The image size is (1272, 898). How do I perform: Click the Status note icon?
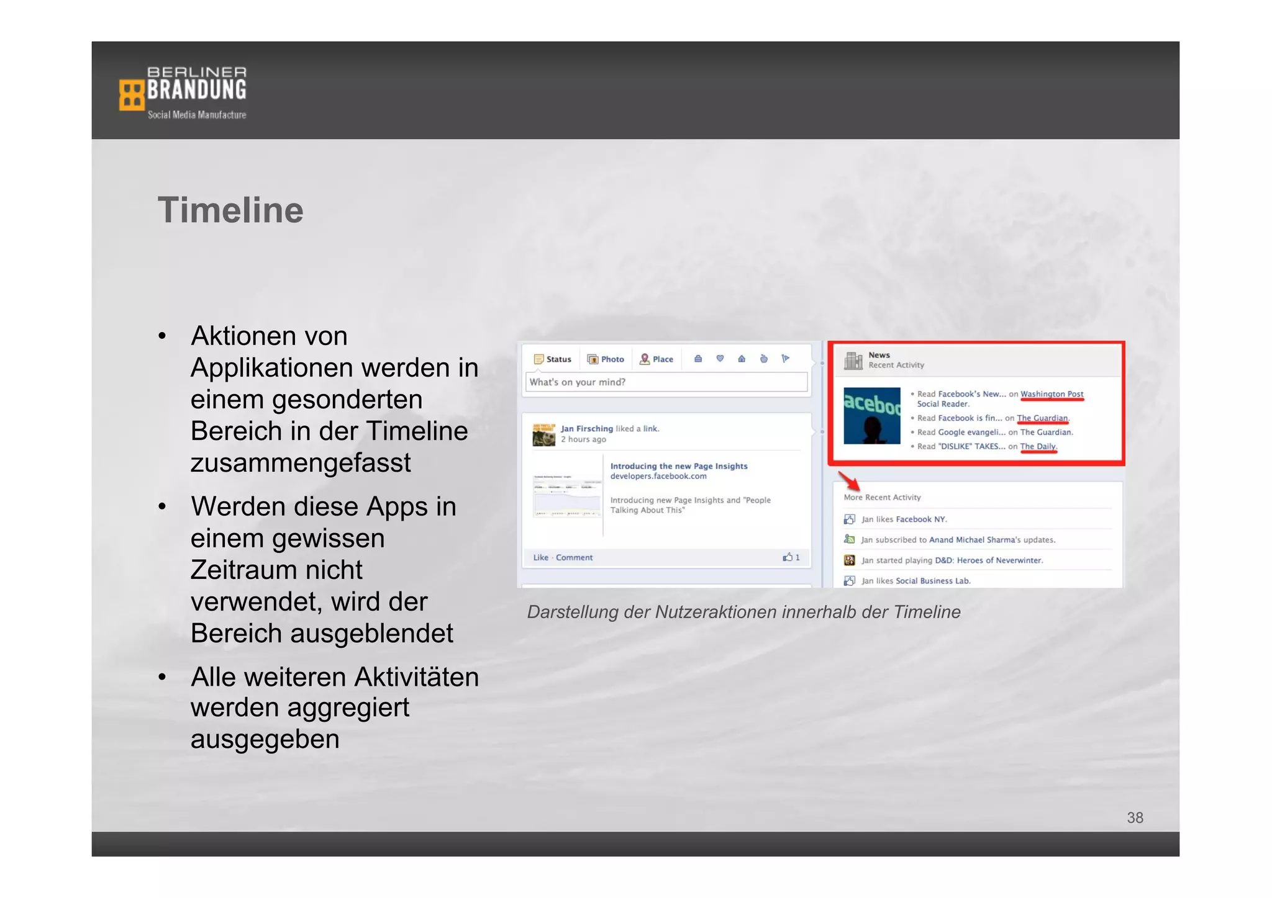[538, 359]
